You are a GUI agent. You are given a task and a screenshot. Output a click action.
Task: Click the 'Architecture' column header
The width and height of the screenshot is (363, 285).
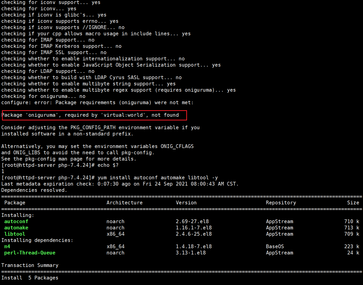point(125,203)
